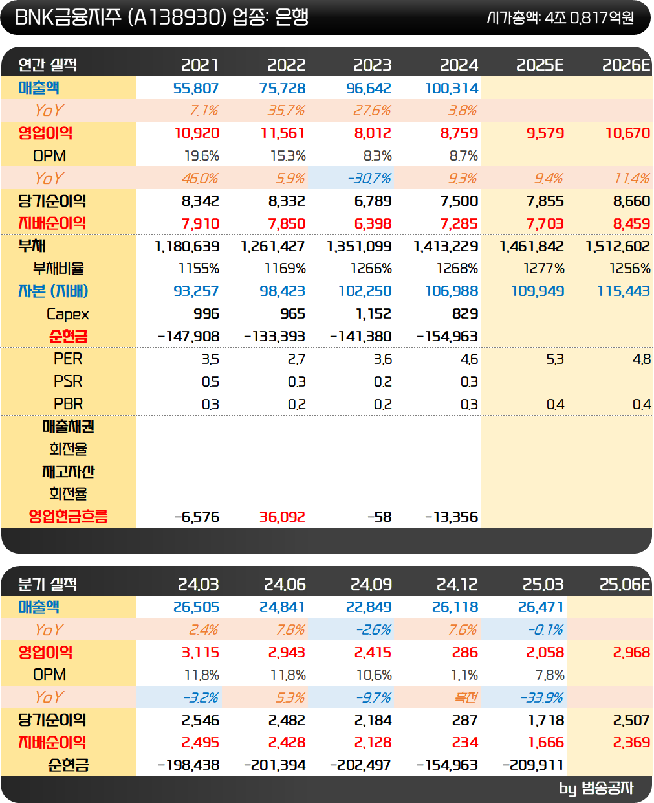The width and height of the screenshot is (654, 803).
Task: Click the revenue YoY value 35.7%
Action: click(286, 111)
